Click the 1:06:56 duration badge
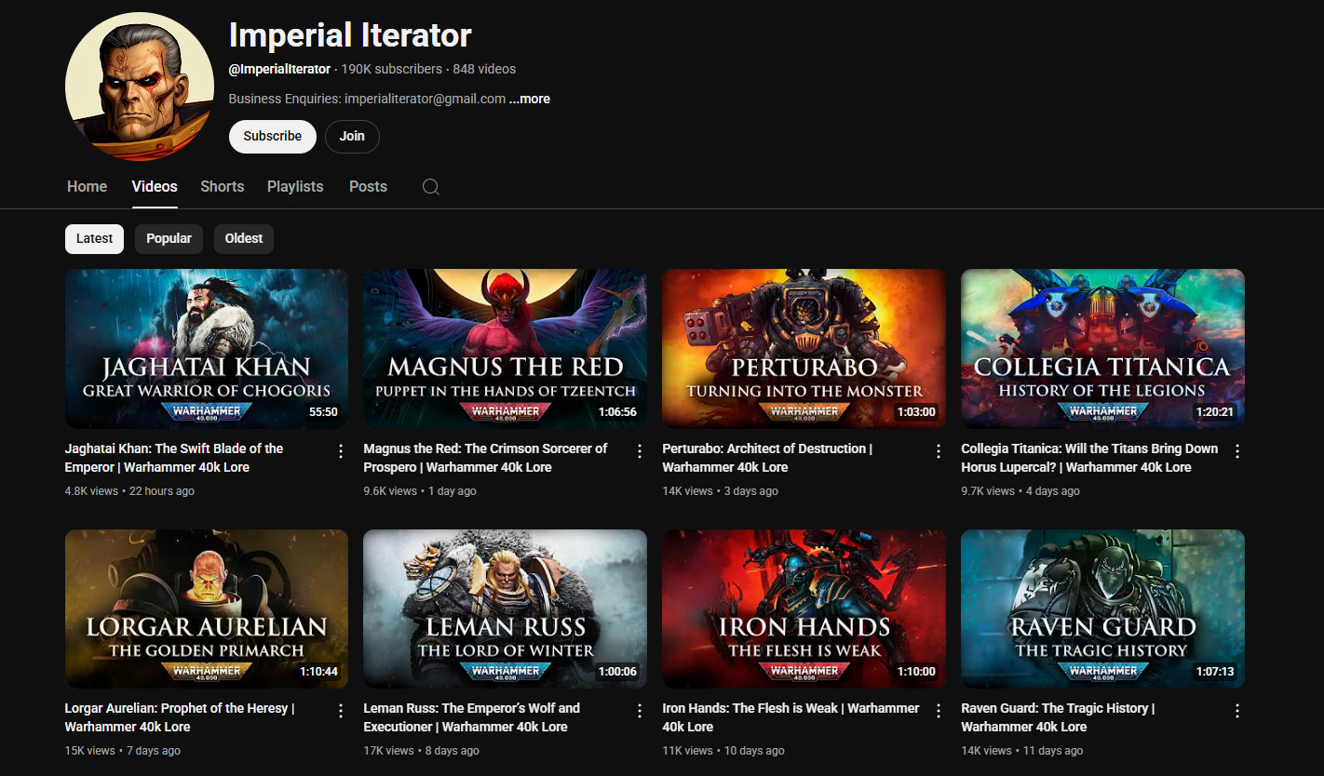Image resolution: width=1324 pixels, height=776 pixels. tap(617, 412)
